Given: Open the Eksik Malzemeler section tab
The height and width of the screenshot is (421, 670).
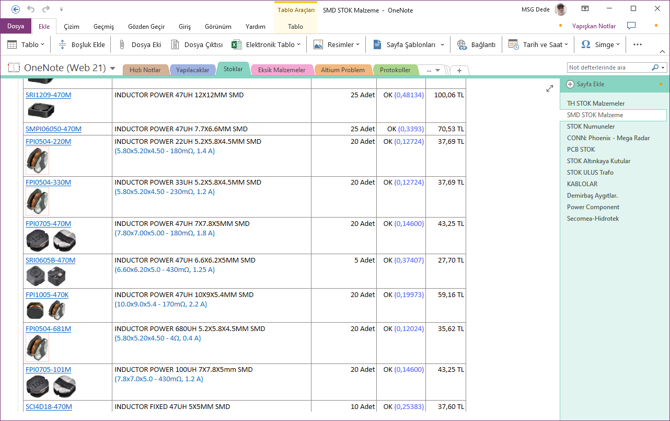Looking at the screenshot, I should point(282,70).
